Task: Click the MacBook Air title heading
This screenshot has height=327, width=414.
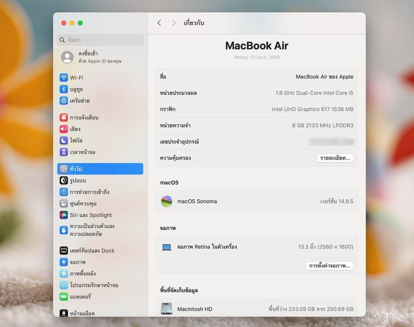Action: click(257, 46)
